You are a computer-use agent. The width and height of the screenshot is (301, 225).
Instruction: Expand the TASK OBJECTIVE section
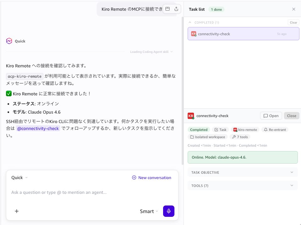pyautogui.click(x=243, y=172)
